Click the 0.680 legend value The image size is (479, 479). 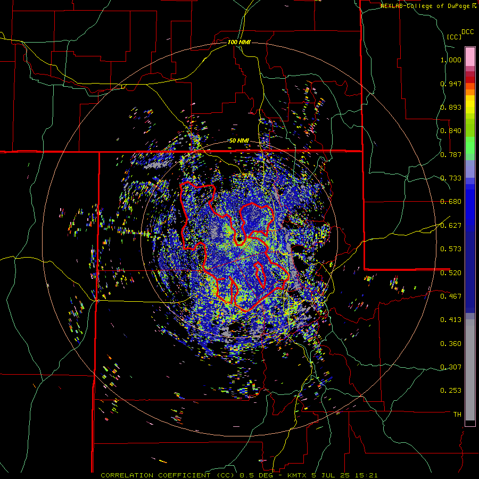(451, 202)
